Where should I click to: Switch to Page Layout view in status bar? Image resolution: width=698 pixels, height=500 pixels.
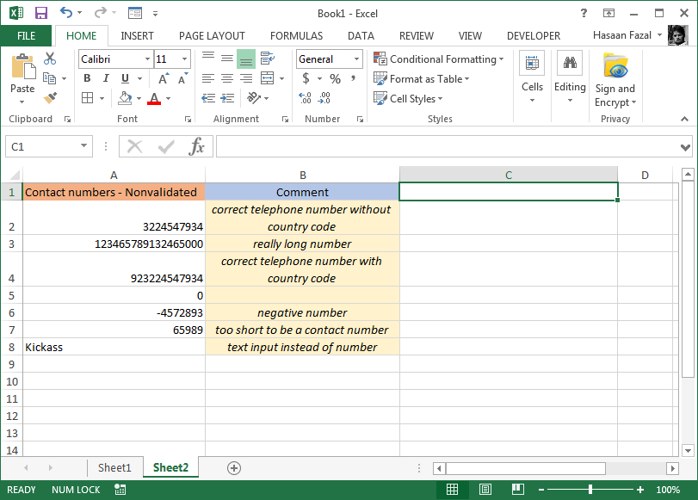[485, 489]
